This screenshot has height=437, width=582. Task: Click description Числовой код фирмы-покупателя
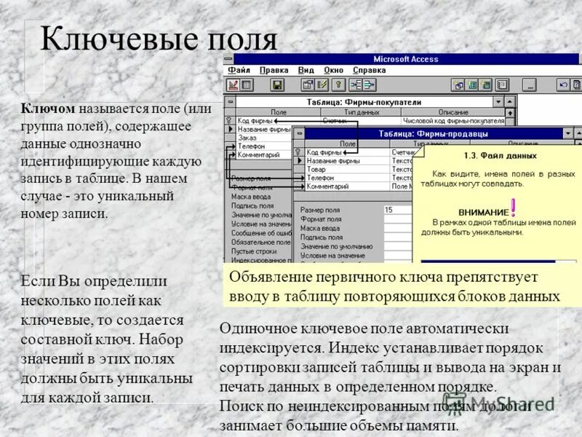453,120
